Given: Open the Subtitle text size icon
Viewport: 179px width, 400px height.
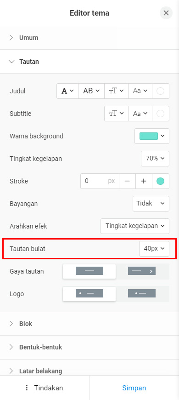Looking at the screenshot, I should tap(117, 114).
